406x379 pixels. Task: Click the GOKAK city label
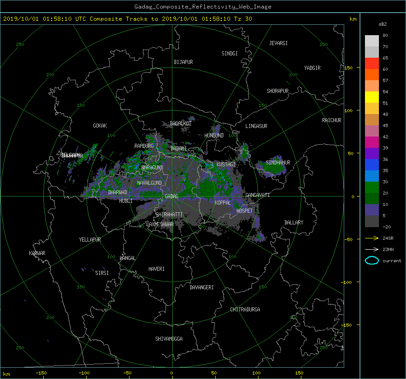click(100, 126)
